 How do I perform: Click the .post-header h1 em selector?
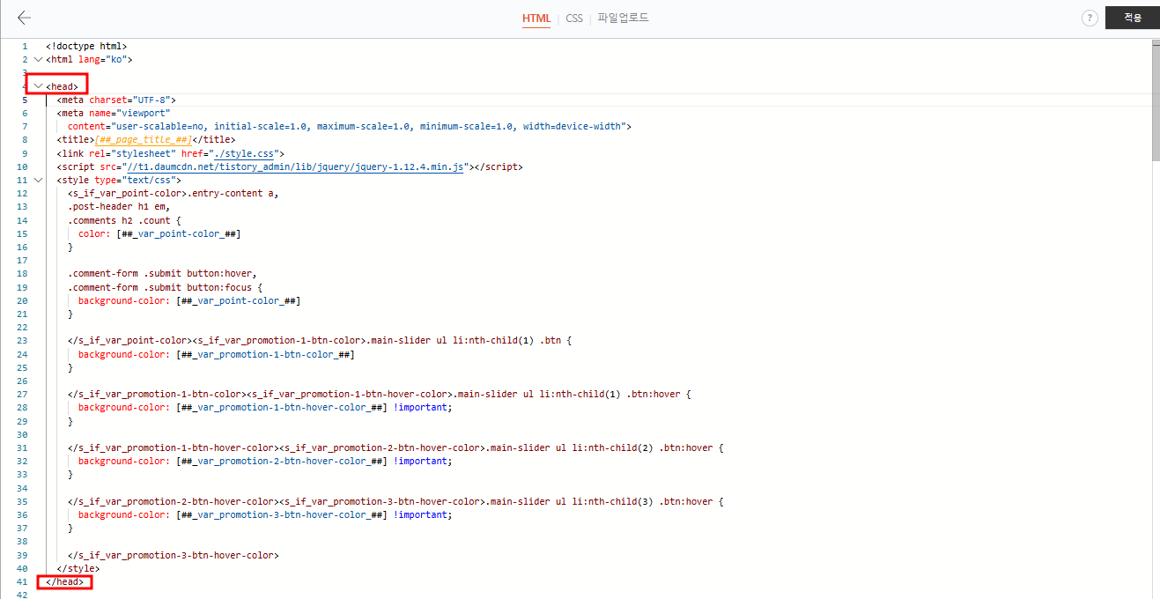[119, 207]
